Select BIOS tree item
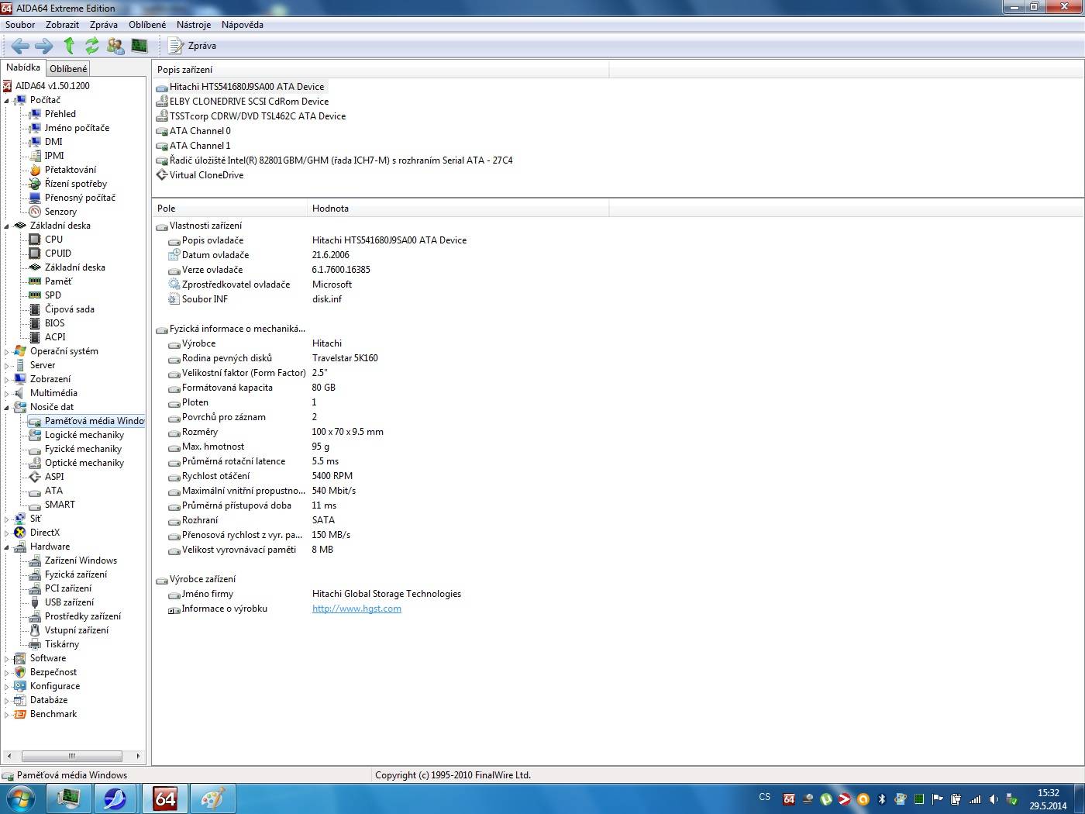 tap(54, 323)
